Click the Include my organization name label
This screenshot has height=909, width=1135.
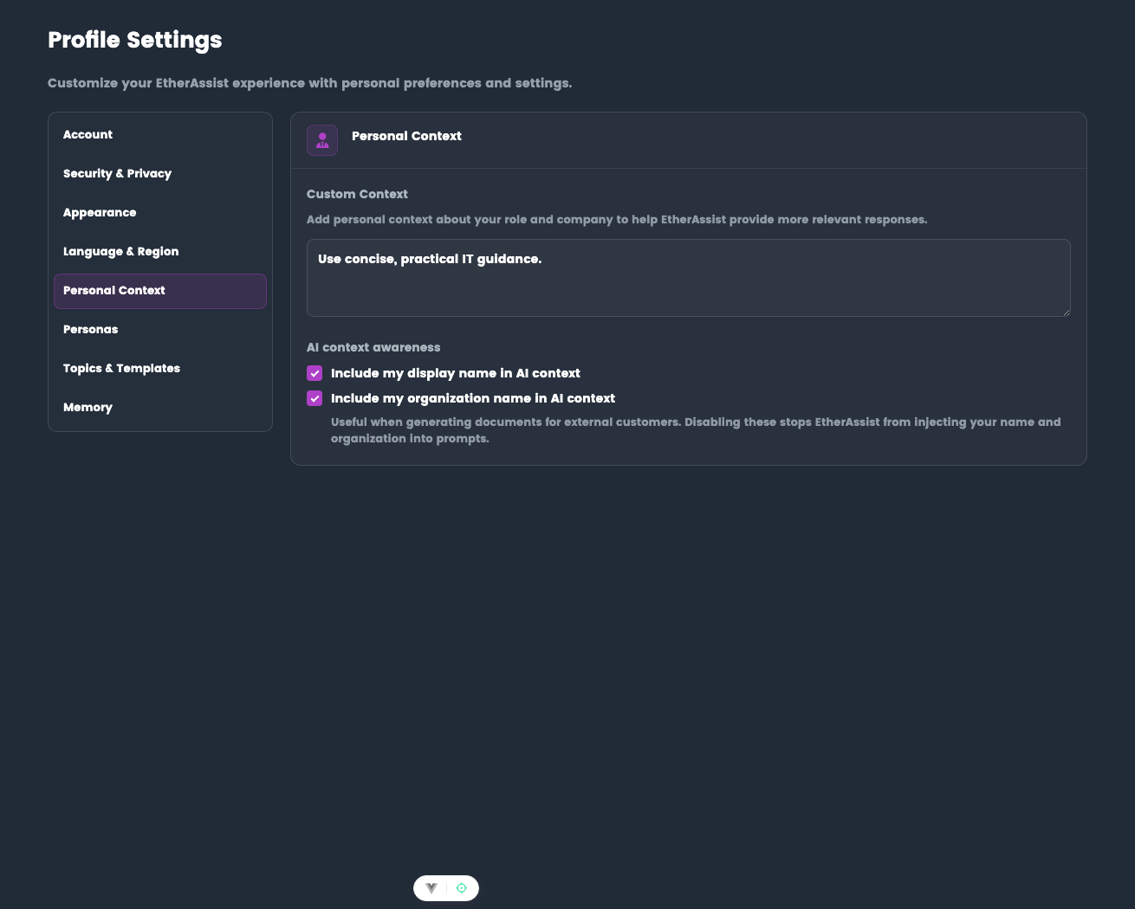coord(473,399)
